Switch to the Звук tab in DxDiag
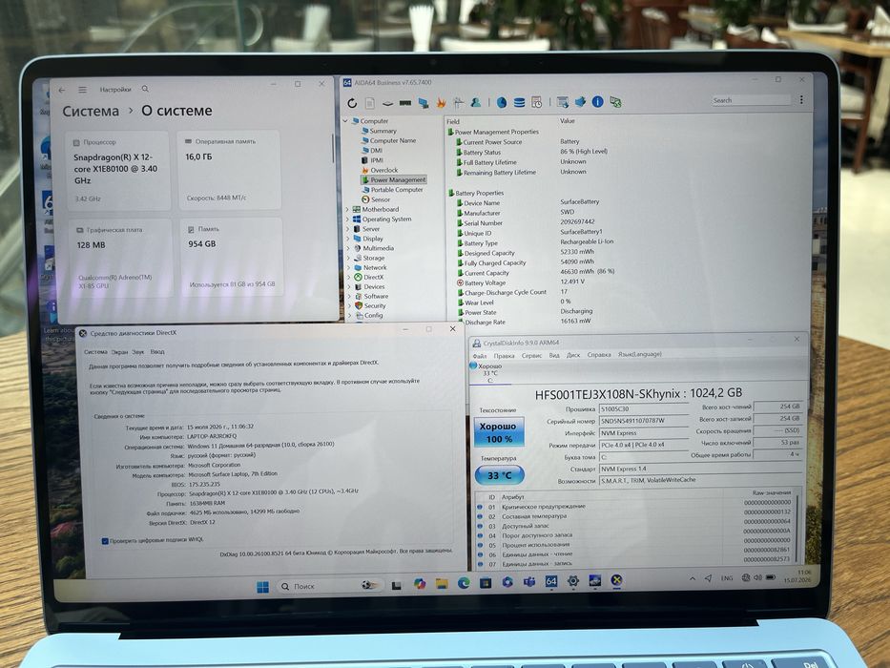 click(x=138, y=352)
